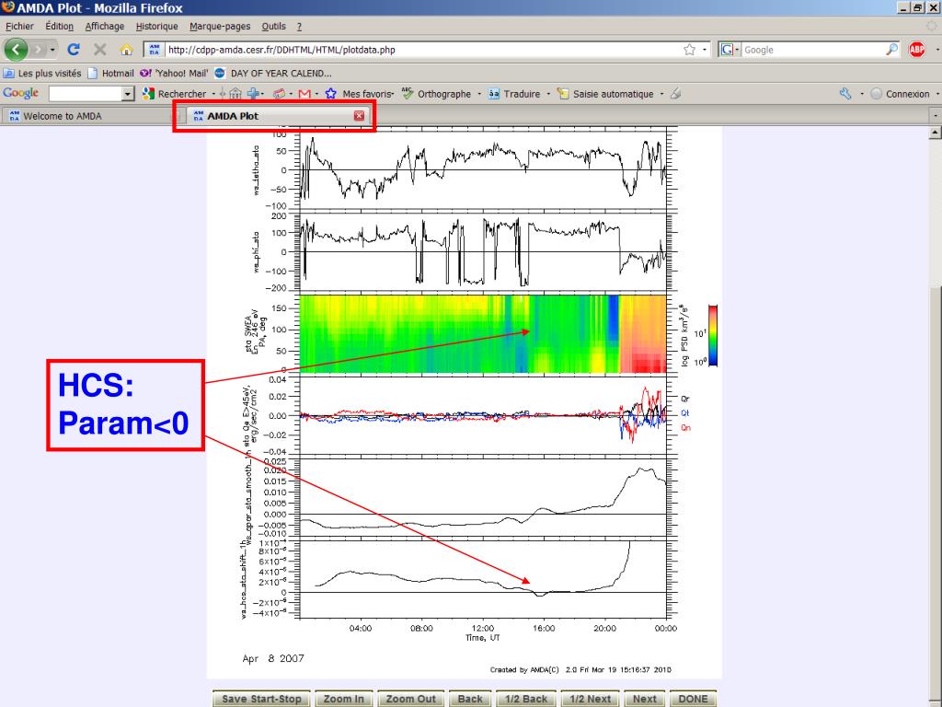Open the Les plus visités bookmark folder
This screenshot has width=942, height=707.
tap(42, 74)
